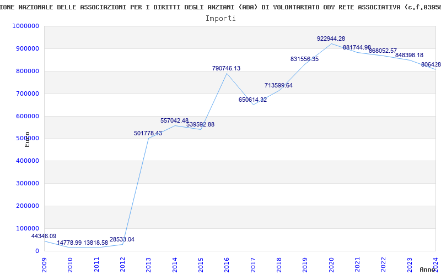Click the 200000 y-axis tick label
441x275 pixels.
27,206
